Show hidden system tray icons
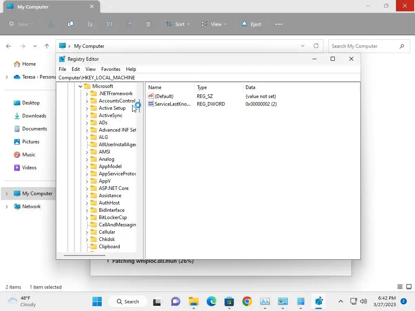415x311 pixels. pos(340,301)
